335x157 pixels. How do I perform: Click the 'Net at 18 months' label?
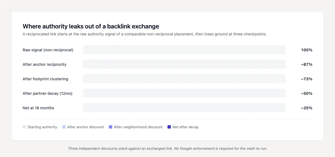coord(38,108)
